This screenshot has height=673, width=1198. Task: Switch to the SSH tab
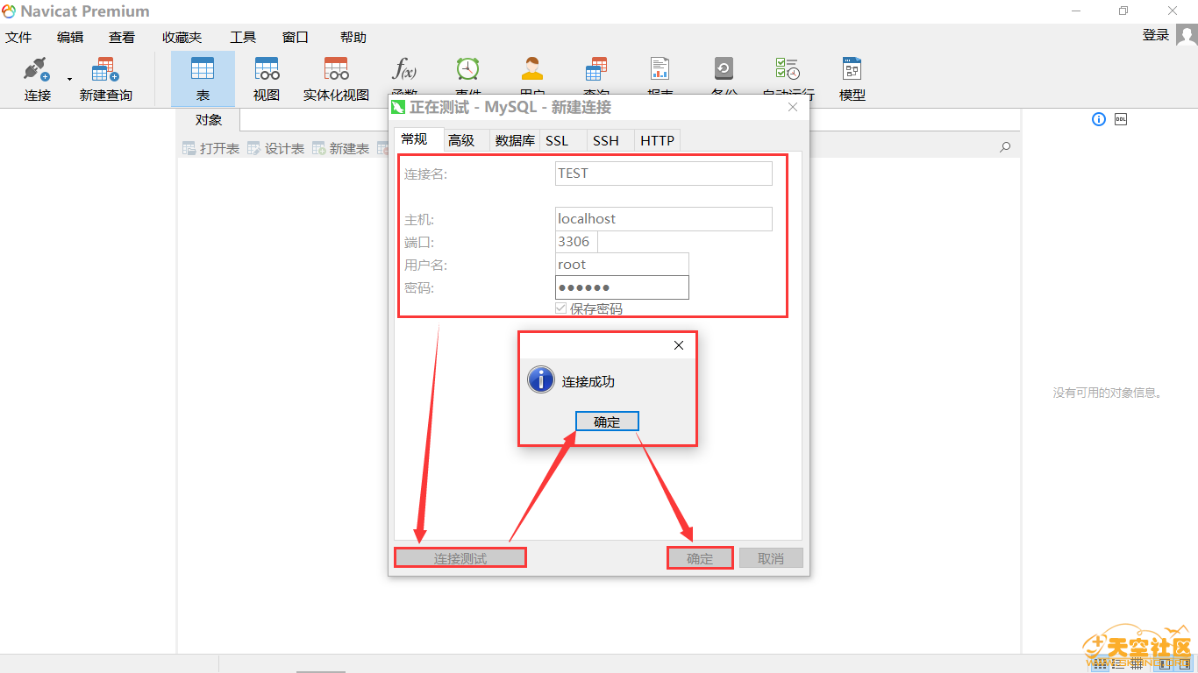[607, 140]
